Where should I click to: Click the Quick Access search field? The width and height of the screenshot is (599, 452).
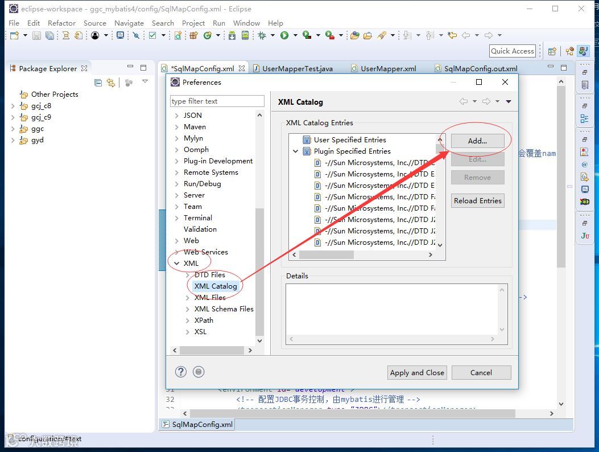(513, 51)
